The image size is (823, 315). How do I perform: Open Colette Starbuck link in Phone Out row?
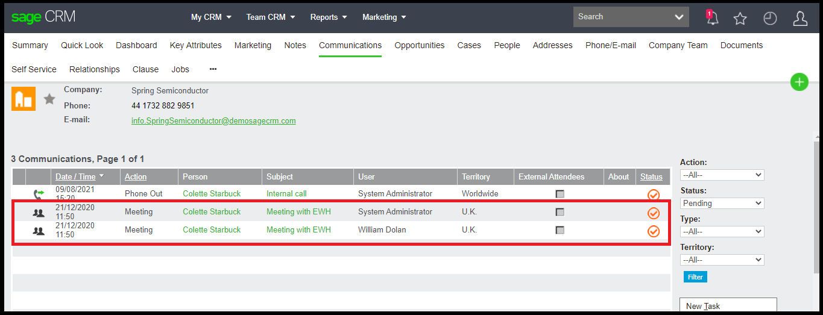pos(212,194)
